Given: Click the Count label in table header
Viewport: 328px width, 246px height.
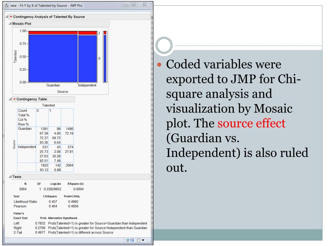Looking at the screenshot, I should point(22,111).
